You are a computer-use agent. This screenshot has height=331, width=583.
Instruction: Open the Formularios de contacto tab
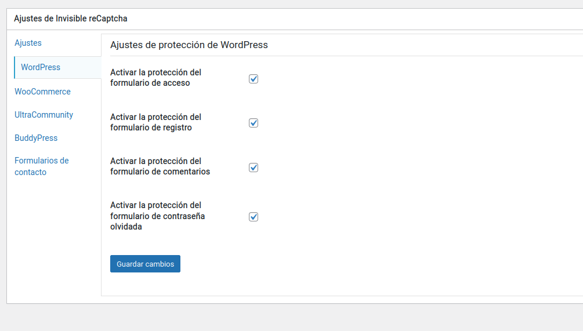click(42, 166)
